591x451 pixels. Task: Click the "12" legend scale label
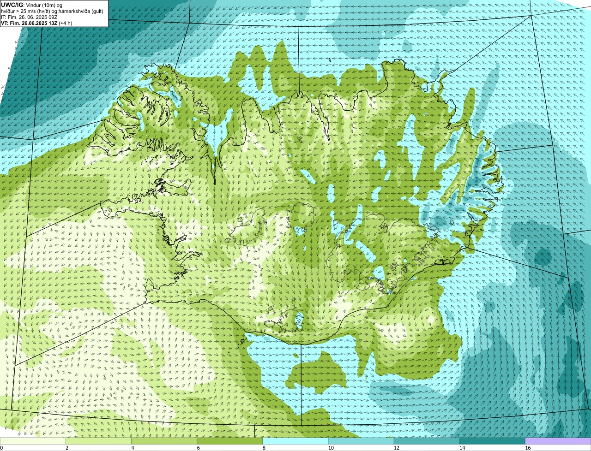coord(396,448)
